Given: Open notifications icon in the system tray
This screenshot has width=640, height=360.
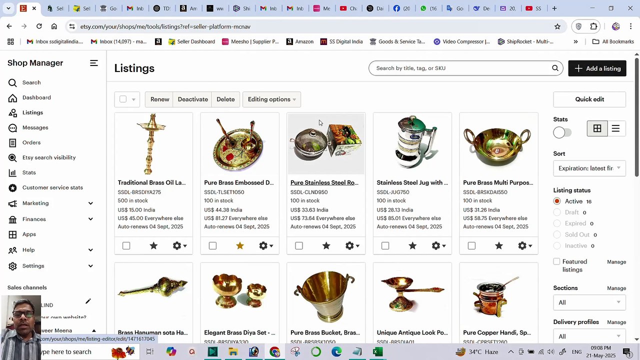Looking at the screenshot, I should point(627,352).
